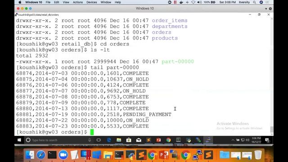
Task: Open the Devices menu
Action: [x=92, y=2]
